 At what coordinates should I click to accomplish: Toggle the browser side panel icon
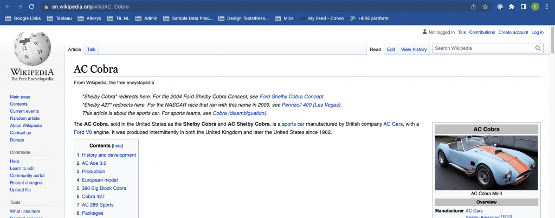(524, 7)
